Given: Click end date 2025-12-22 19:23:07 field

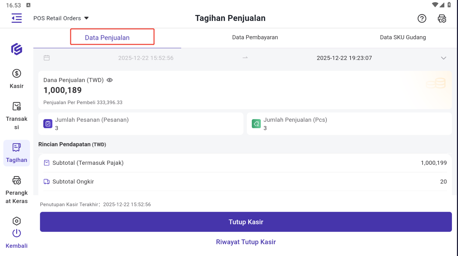Looking at the screenshot, I should [344, 58].
